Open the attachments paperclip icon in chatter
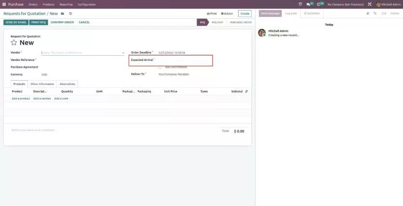This screenshot has width=403, height=206. tap(375, 13)
